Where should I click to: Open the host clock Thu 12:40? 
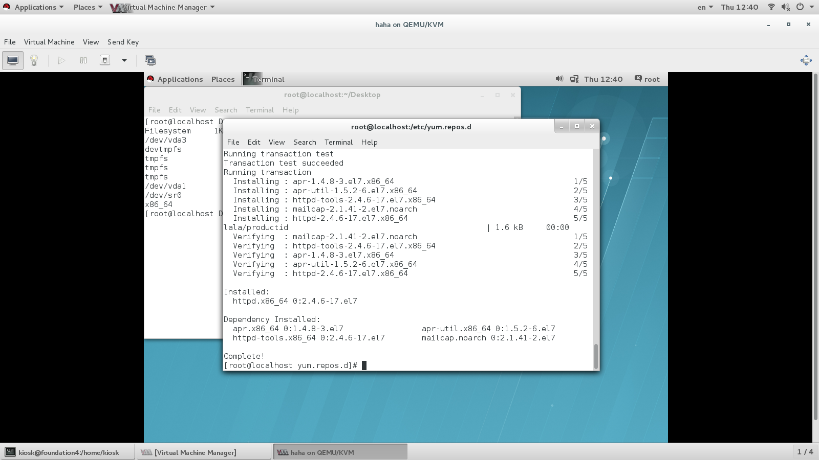click(739, 7)
